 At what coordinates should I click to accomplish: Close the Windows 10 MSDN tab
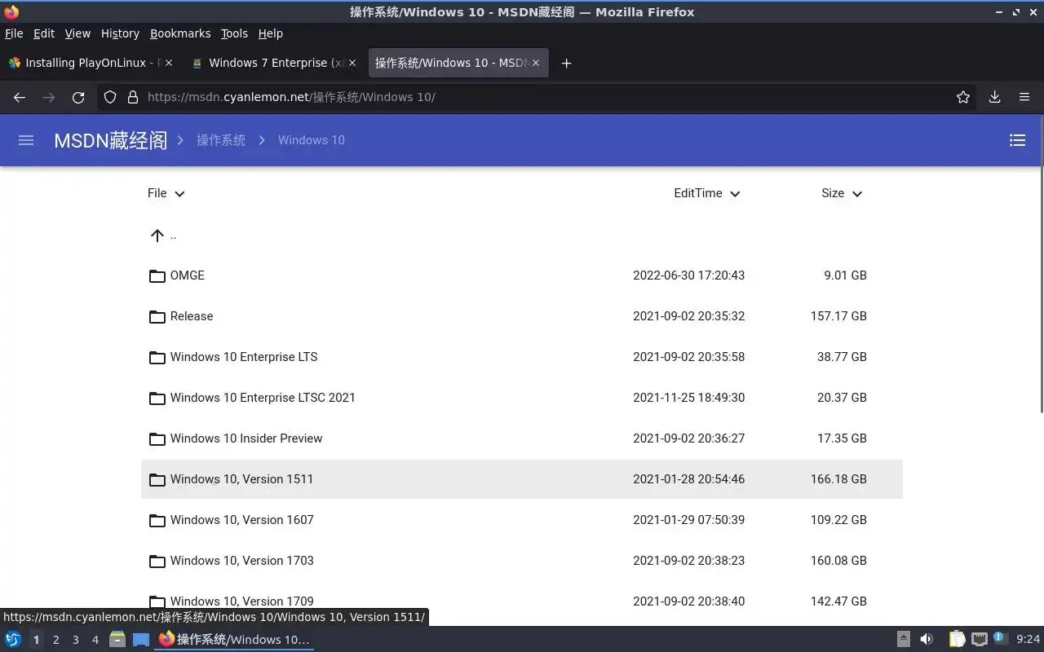536,63
